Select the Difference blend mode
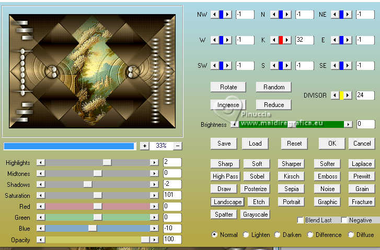Viewport: 380px width, 250px height. click(x=310, y=235)
